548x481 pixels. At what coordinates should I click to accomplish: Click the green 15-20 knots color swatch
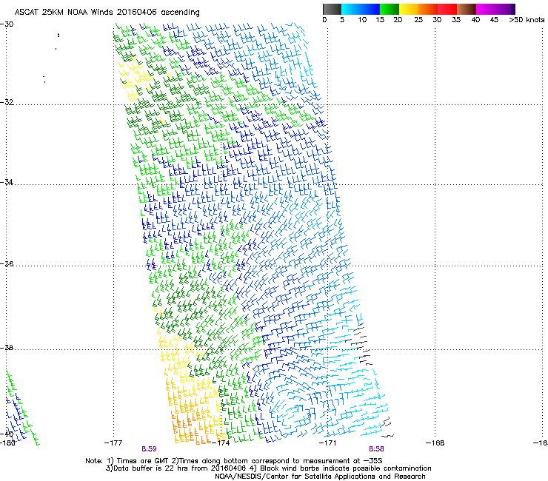390,9
